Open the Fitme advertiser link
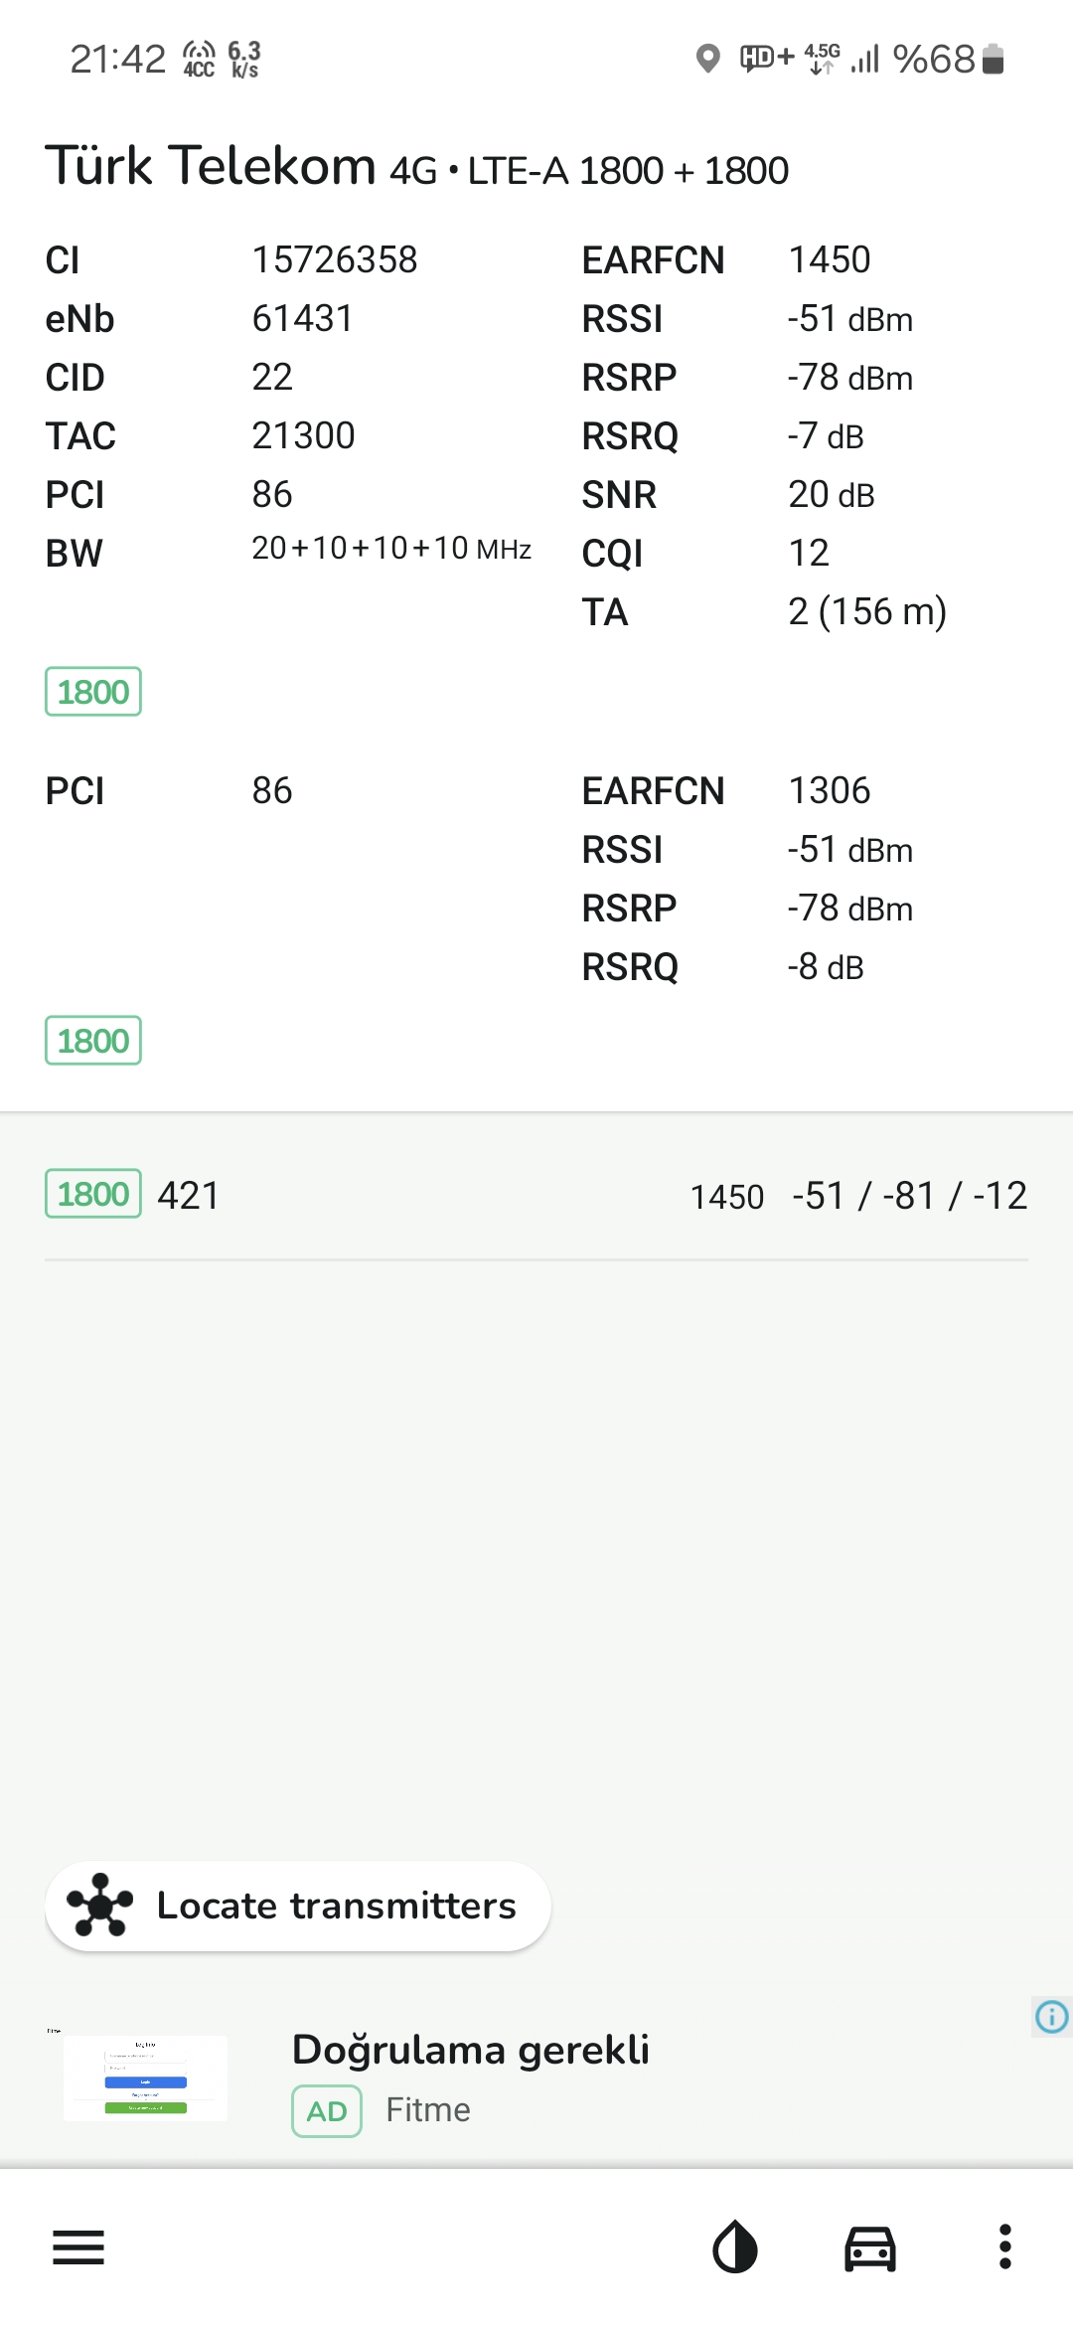 (428, 2110)
